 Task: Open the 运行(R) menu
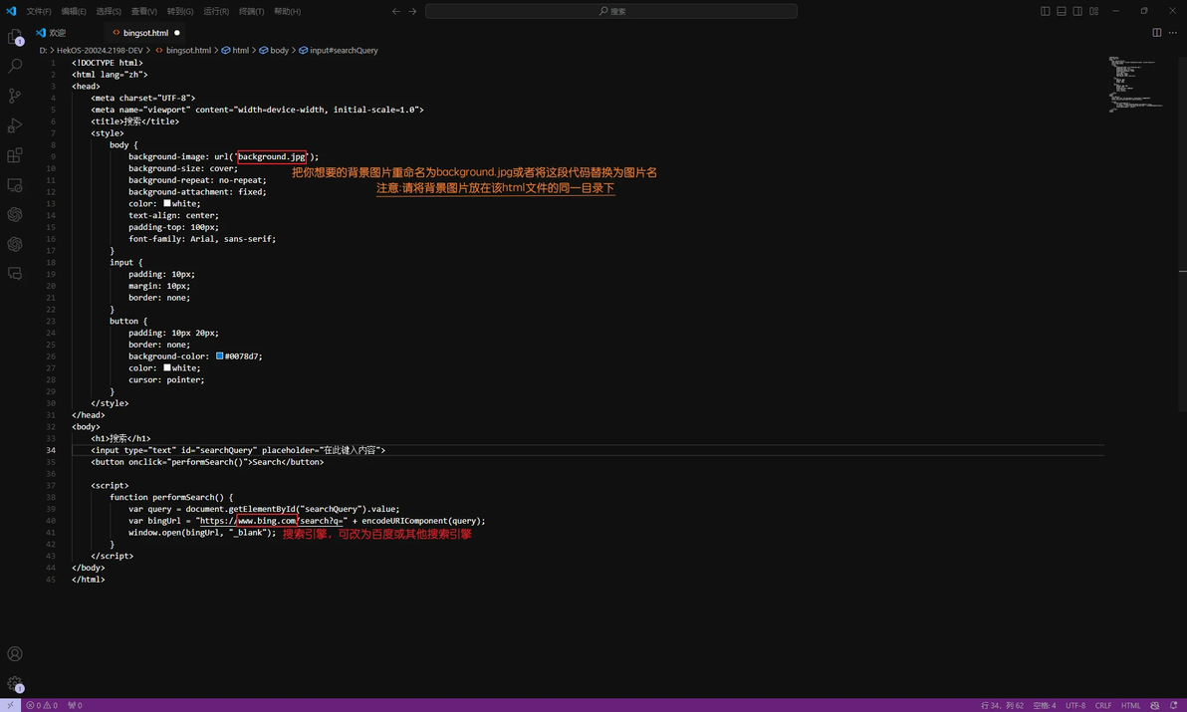(216, 11)
